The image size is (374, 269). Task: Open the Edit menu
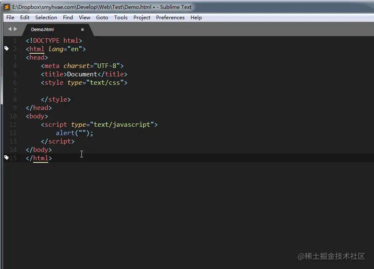click(25, 18)
